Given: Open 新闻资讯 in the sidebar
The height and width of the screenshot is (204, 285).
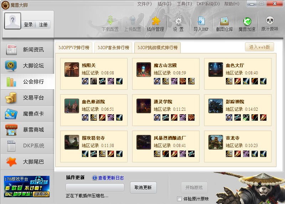Looking at the screenshot, I should (x=27, y=50).
